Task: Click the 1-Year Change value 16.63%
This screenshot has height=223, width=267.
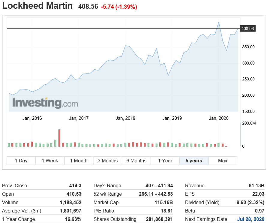Action: click(73, 219)
